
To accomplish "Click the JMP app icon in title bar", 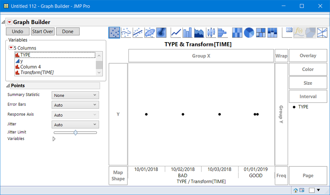I will click(6, 6).
